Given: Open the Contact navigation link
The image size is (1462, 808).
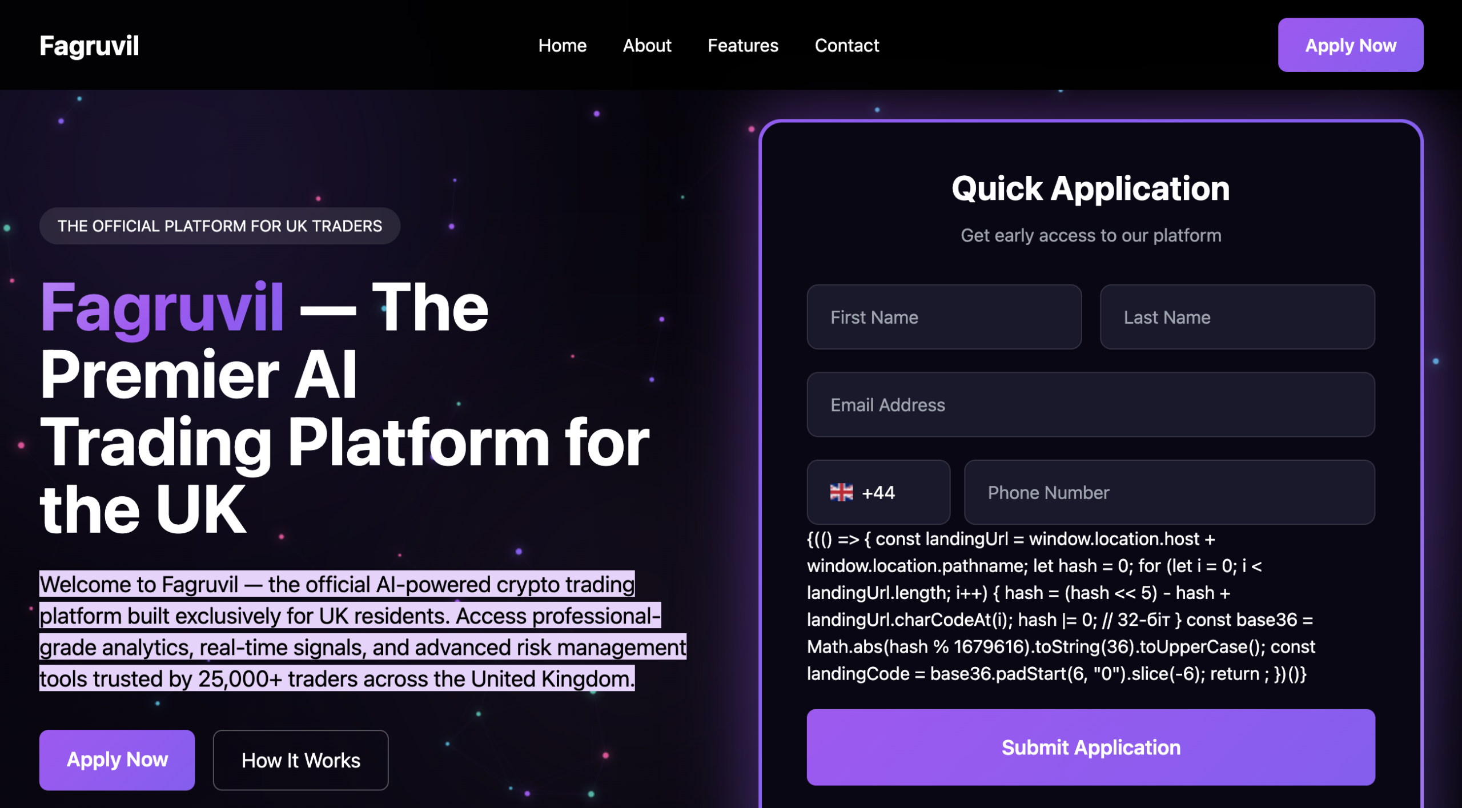Looking at the screenshot, I should 847,46.
